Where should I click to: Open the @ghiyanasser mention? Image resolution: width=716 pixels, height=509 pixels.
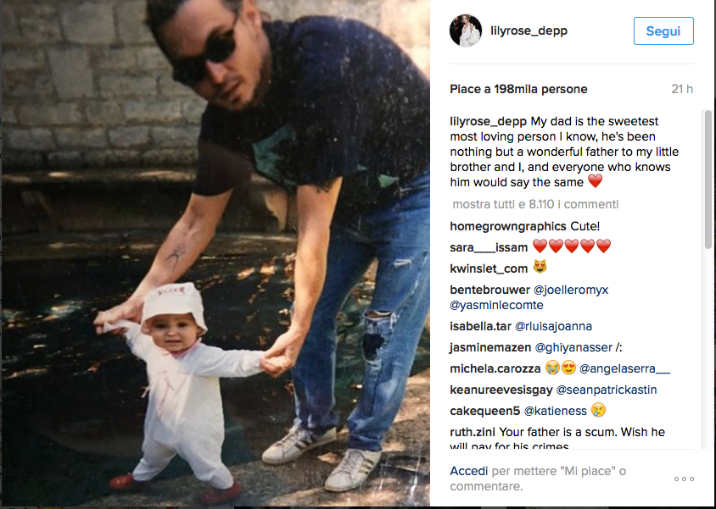point(573,348)
